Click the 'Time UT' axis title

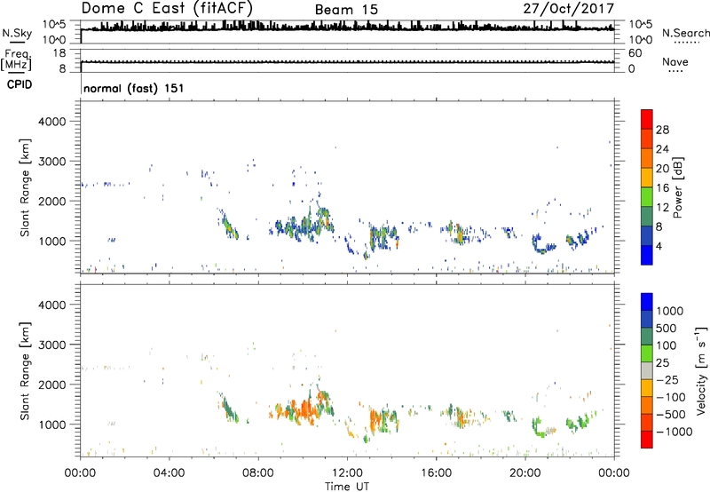coord(347,487)
